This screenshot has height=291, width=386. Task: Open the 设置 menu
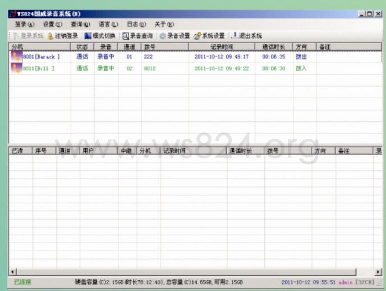52,24
